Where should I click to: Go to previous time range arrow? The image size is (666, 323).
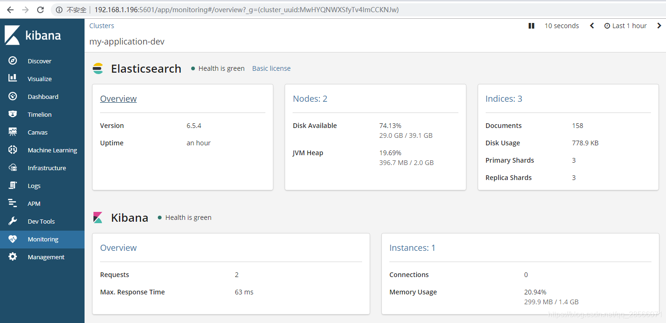click(592, 26)
